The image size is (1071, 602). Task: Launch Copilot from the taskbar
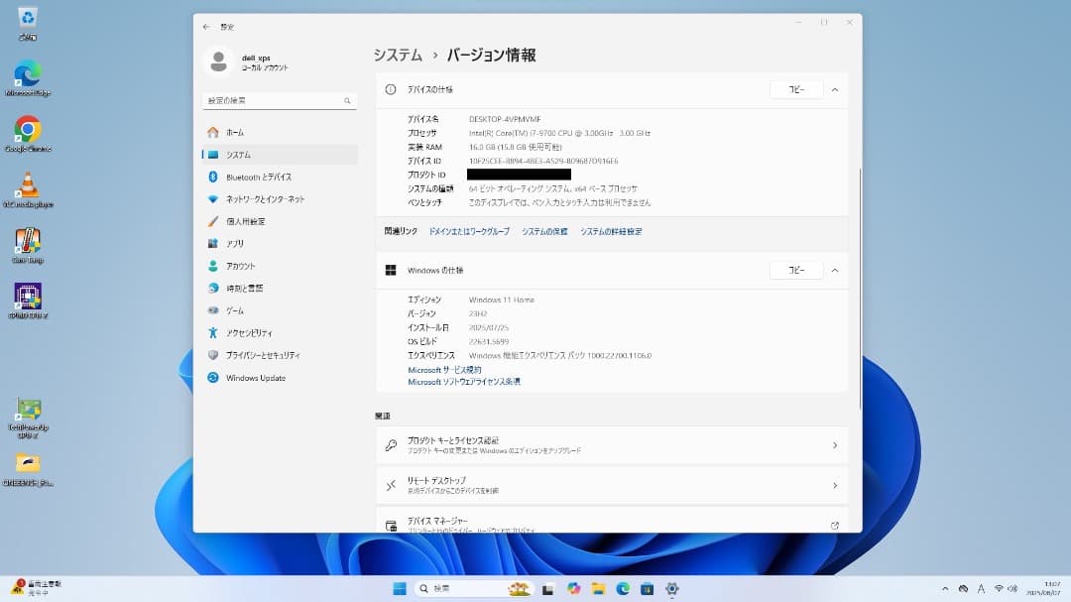tap(574, 587)
